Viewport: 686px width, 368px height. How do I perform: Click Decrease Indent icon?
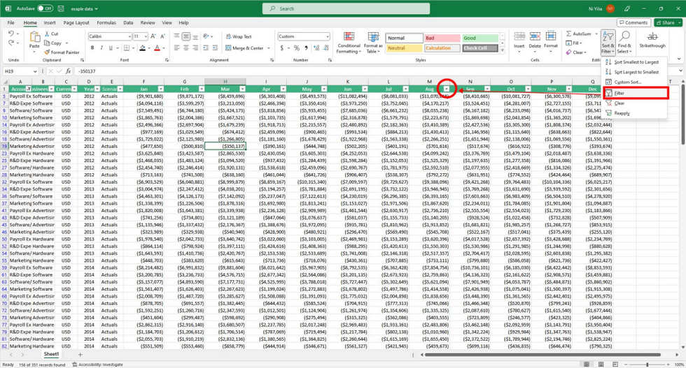point(206,48)
